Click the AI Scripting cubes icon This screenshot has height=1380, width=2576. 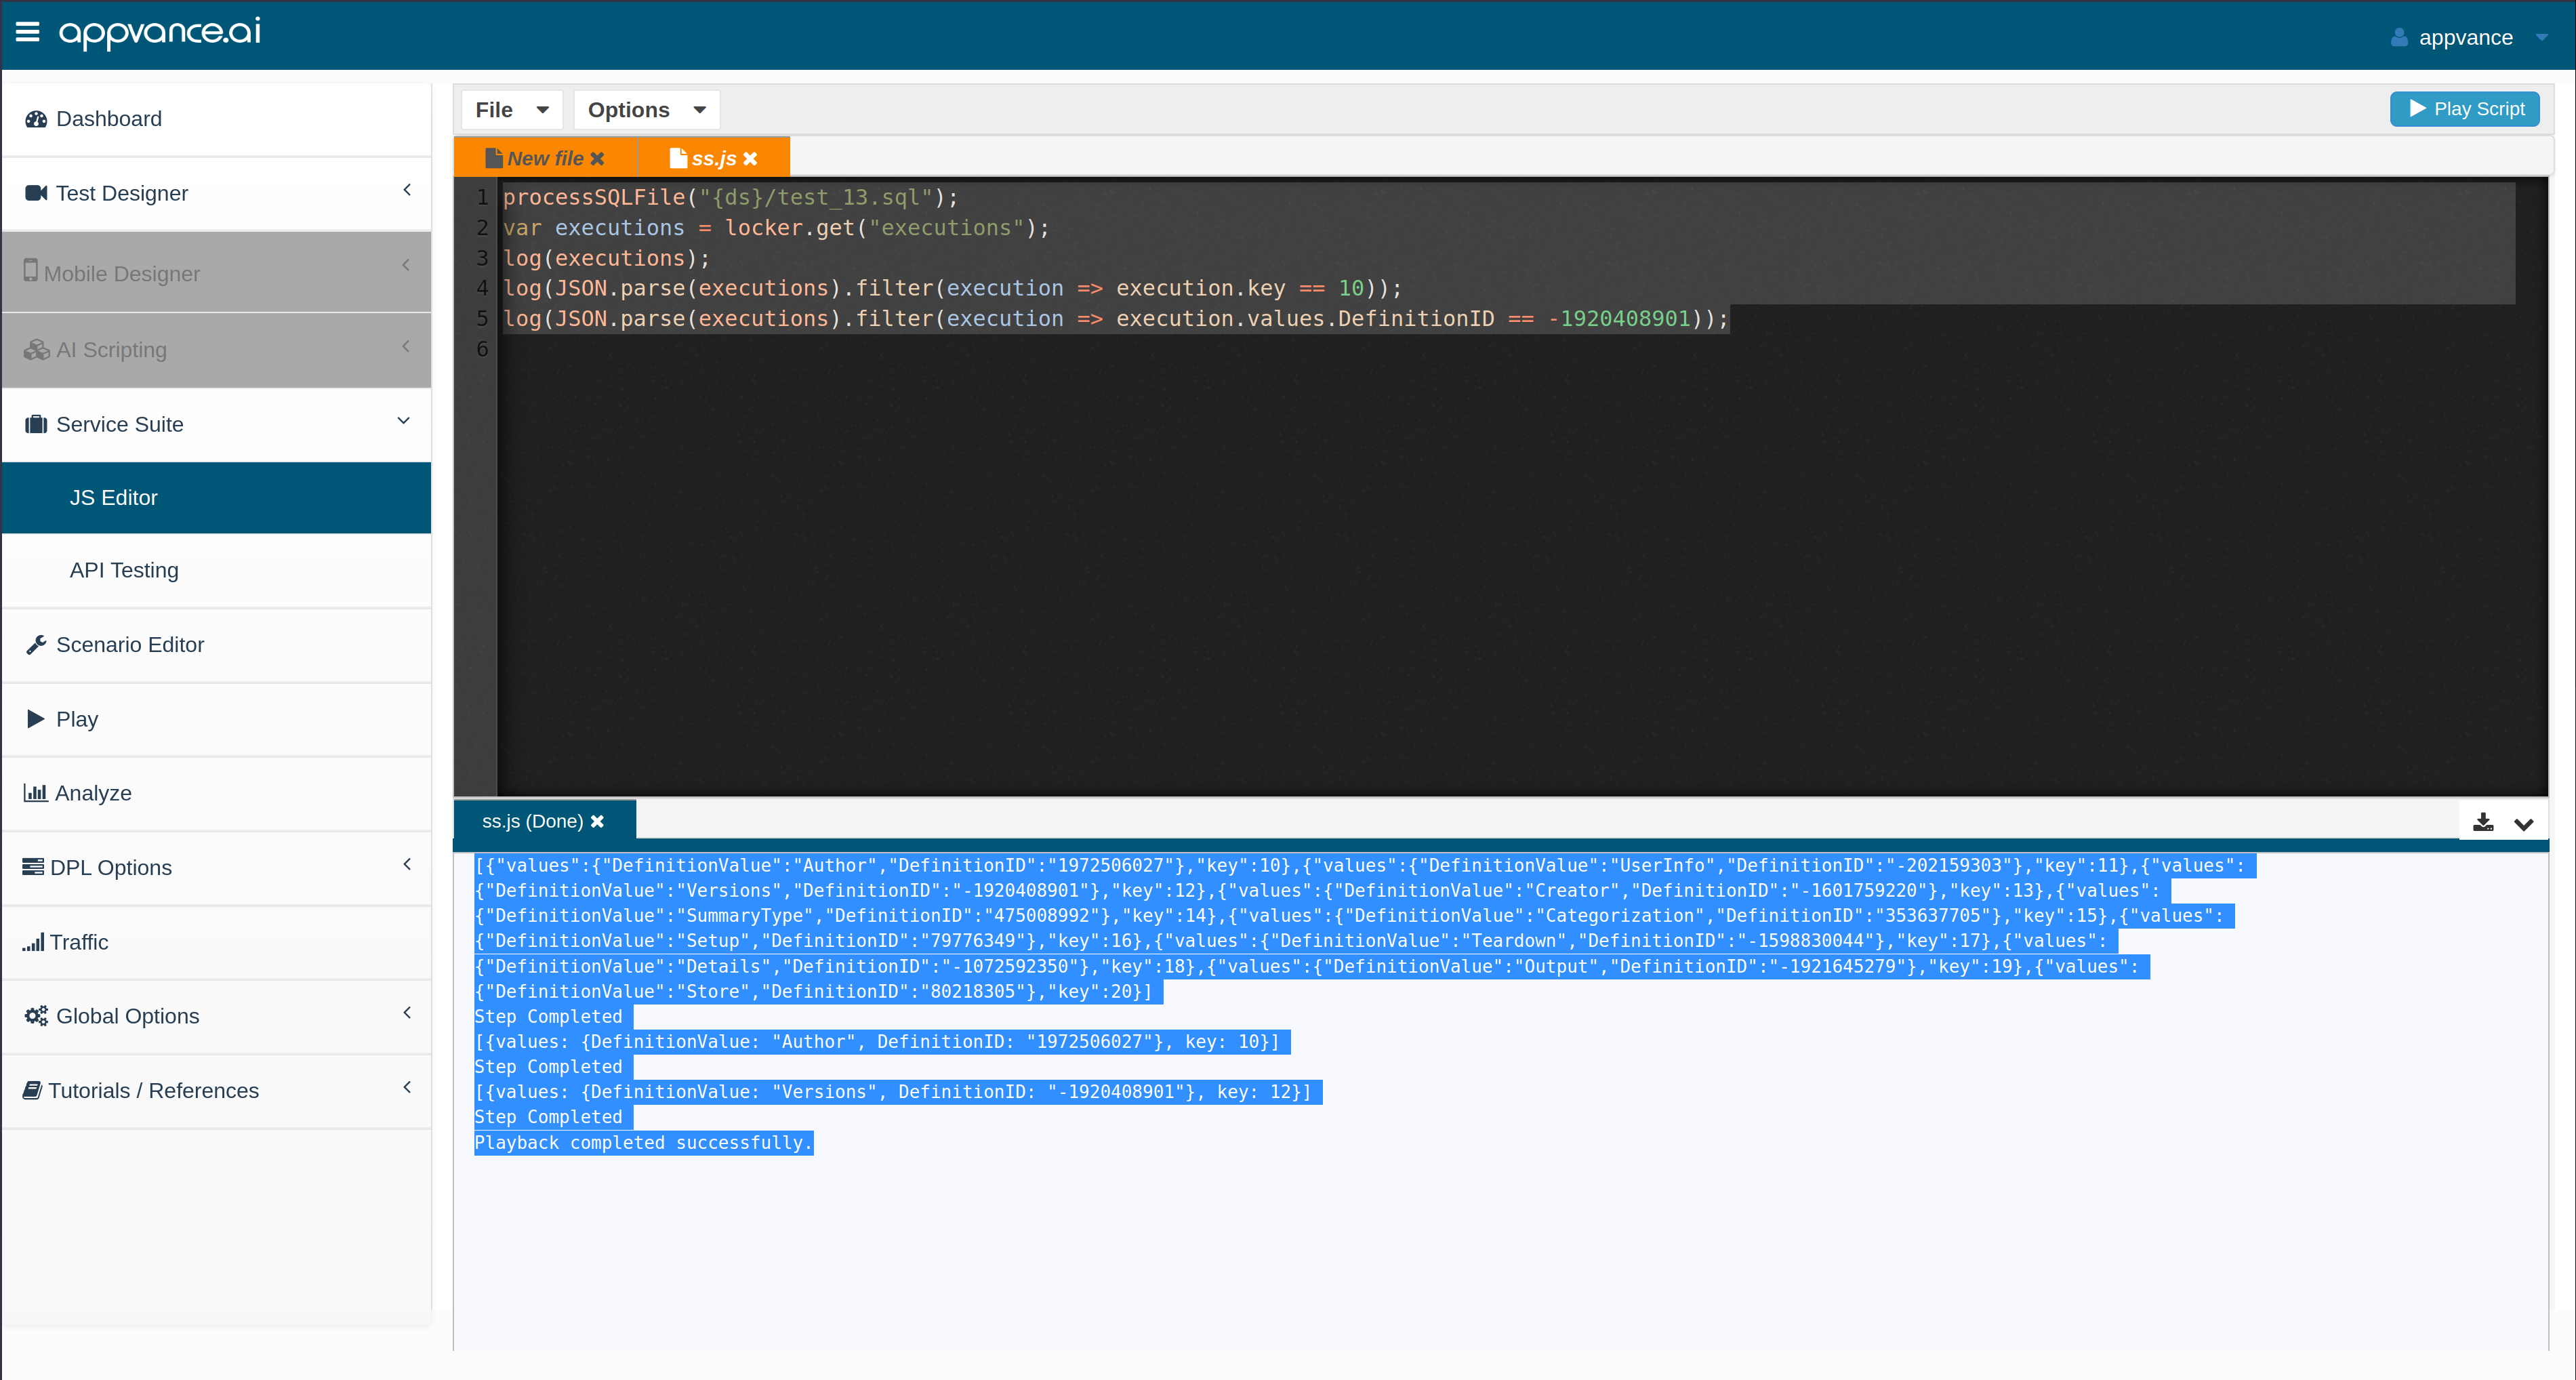pos(37,349)
